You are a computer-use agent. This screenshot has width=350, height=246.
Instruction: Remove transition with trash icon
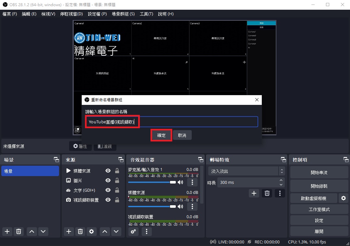(x=267, y=193)
